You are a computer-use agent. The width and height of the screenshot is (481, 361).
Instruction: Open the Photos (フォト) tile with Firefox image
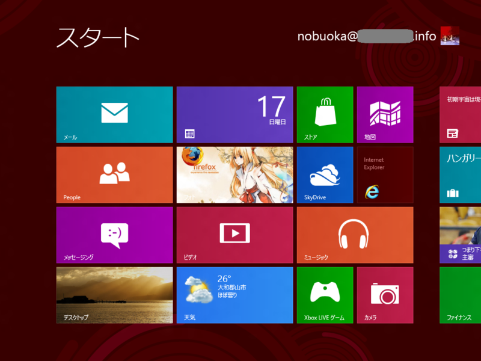click(234, 174)
